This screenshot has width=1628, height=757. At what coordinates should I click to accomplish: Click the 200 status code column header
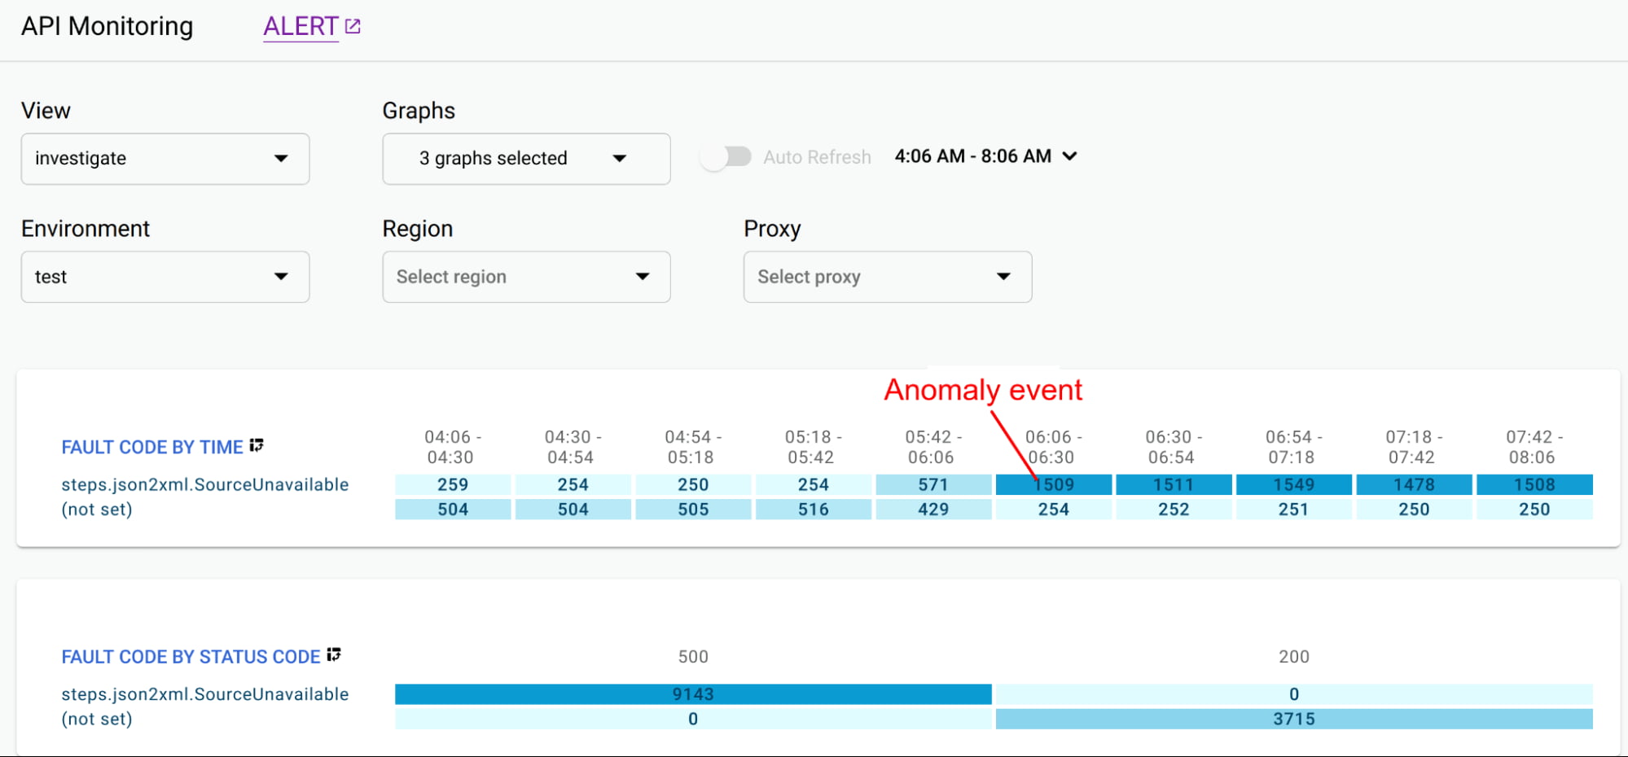point(1294,657)
